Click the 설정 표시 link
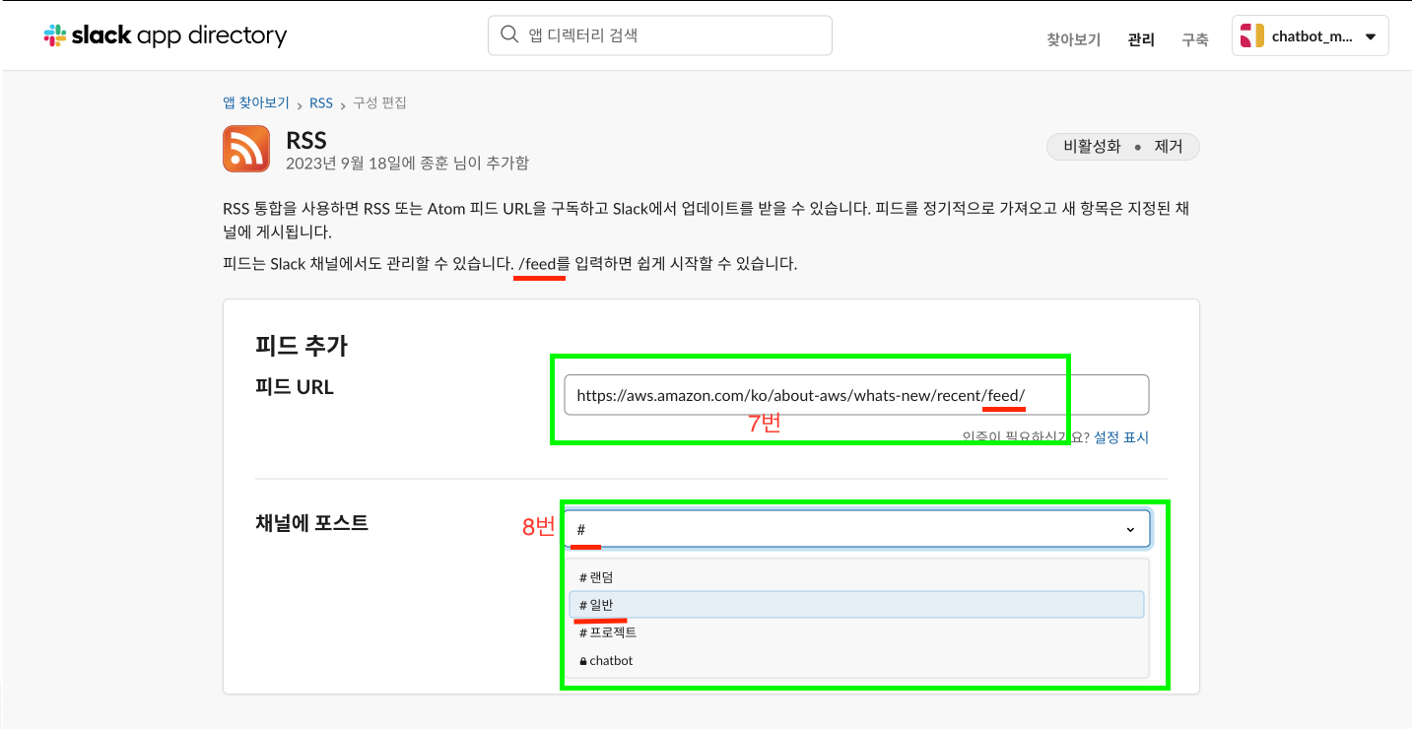The width and height of the screenshot is (1412, 729). pos(1121,437)
